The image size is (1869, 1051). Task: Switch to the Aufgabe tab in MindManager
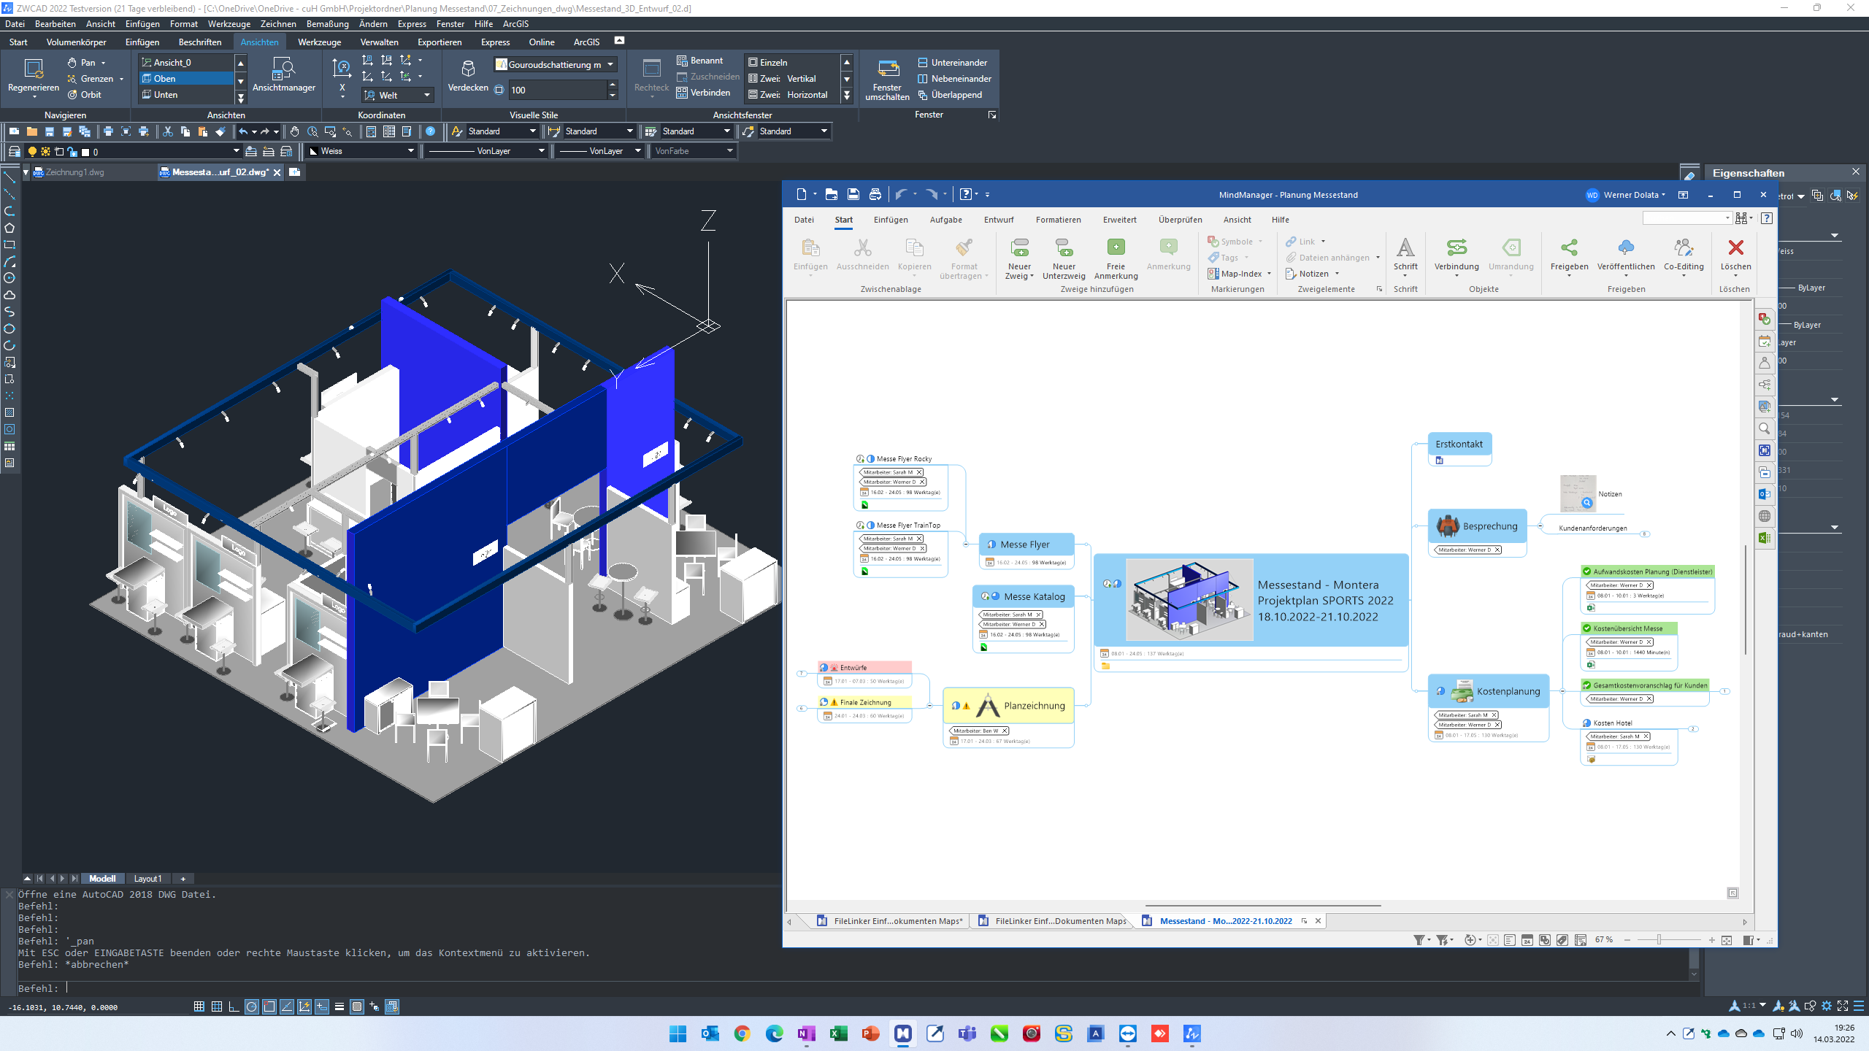point(945,220)
